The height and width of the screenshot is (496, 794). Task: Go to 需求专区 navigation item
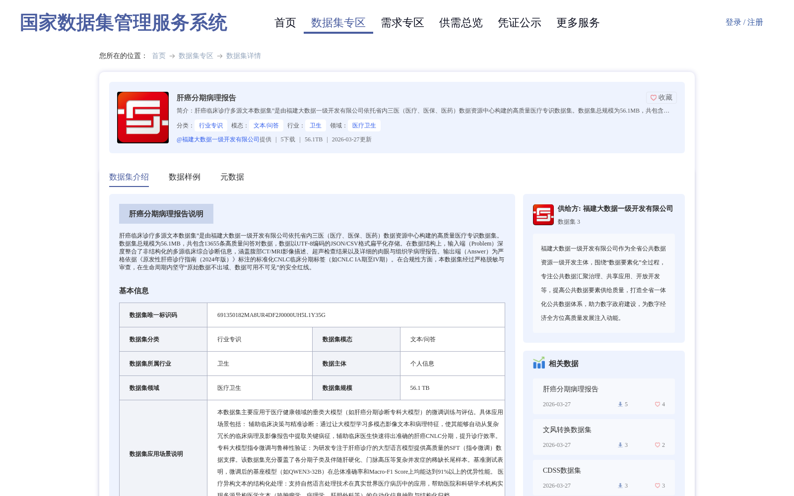(402, 23)
